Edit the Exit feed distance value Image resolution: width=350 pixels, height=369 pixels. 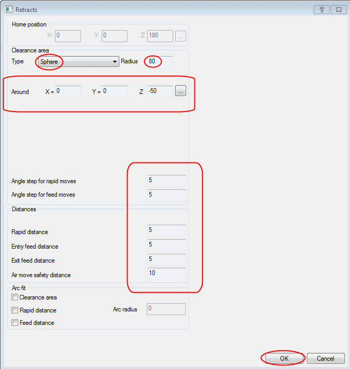[166, 259]
